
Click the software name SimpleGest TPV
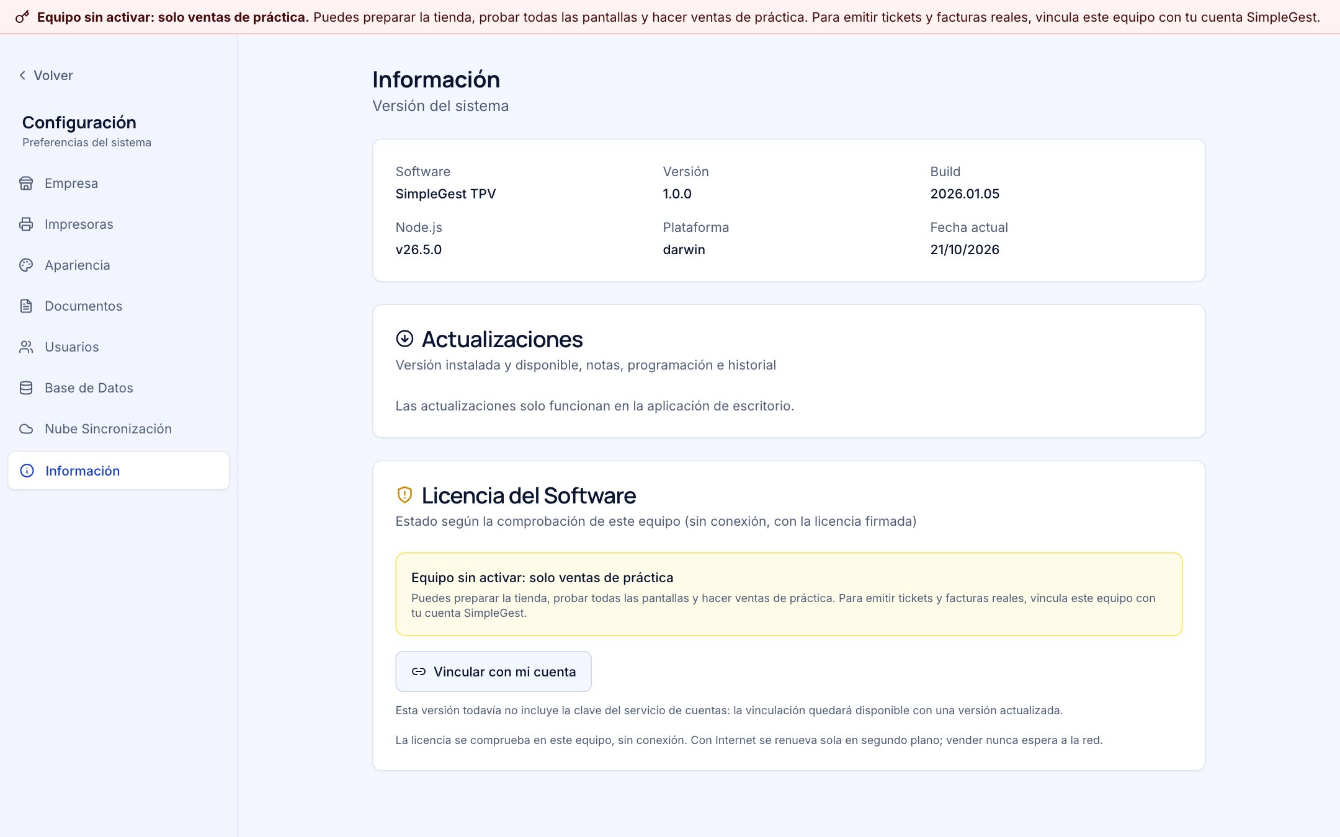tap(445, 193)
